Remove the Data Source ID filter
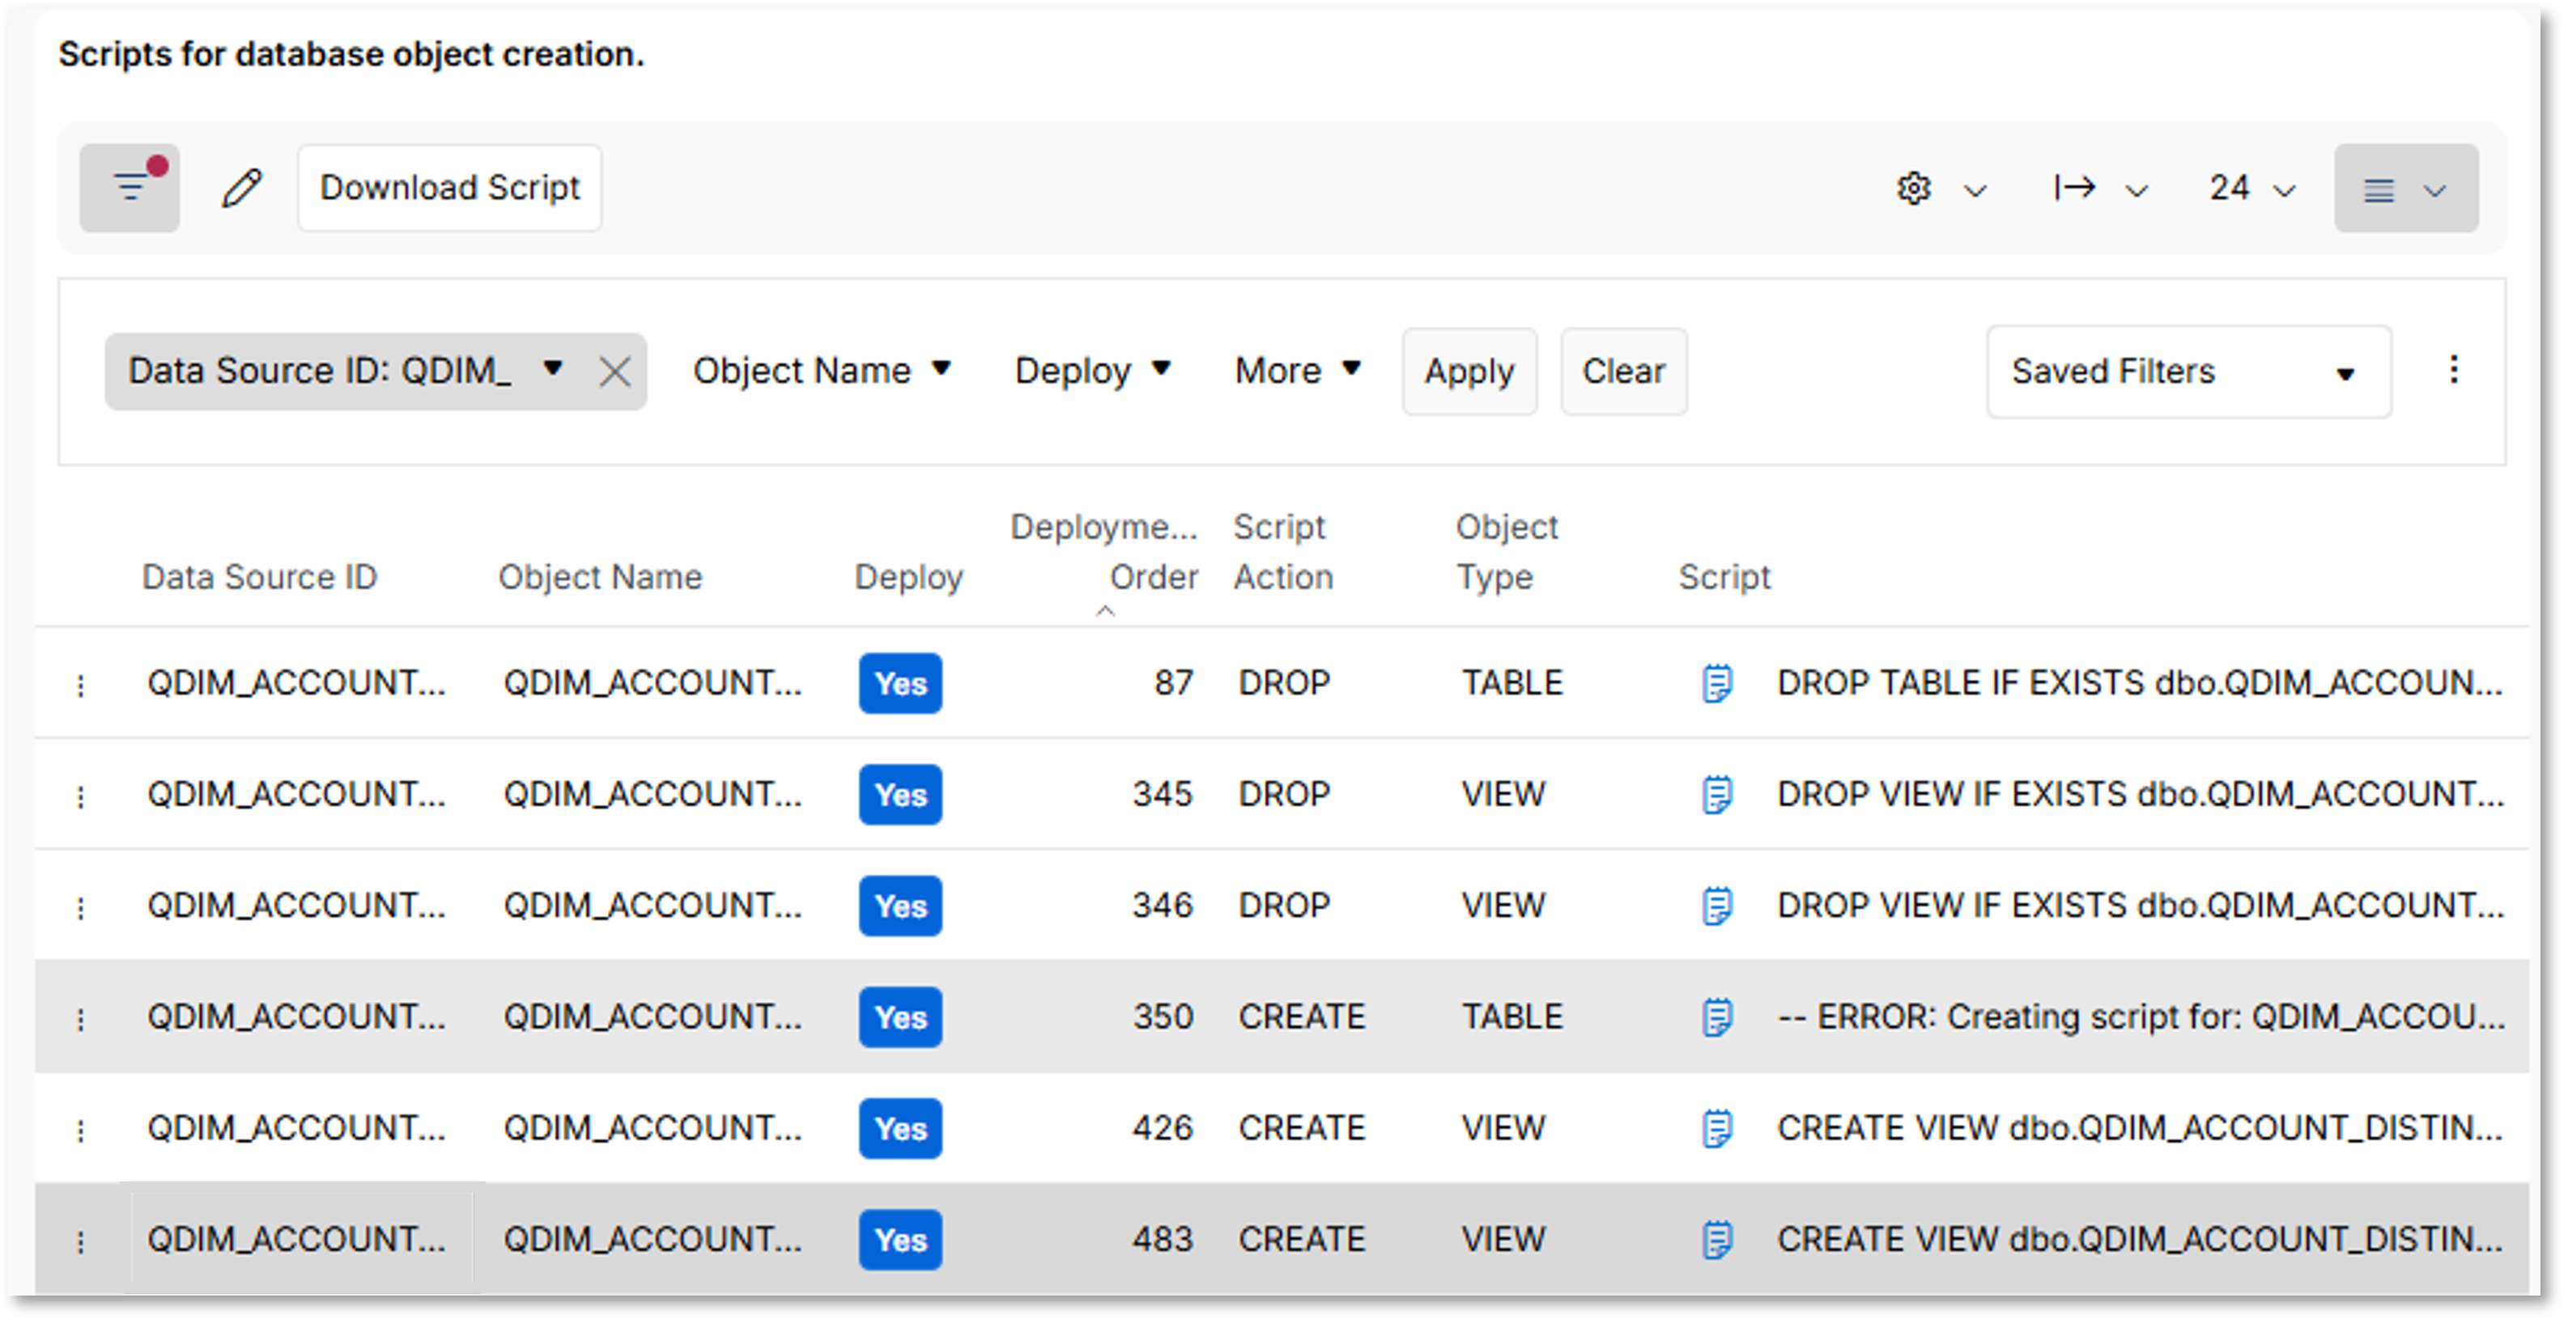The image size is (2564, 1319). coord(615,371)
